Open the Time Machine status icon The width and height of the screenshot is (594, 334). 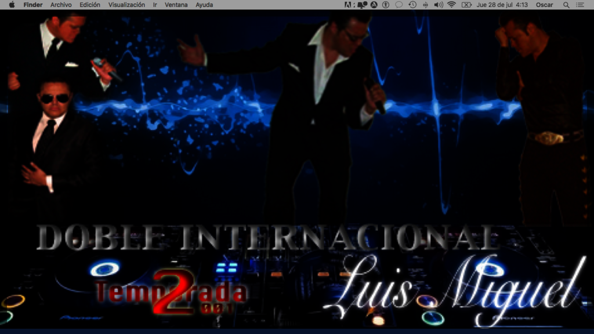tap(412, 5)
